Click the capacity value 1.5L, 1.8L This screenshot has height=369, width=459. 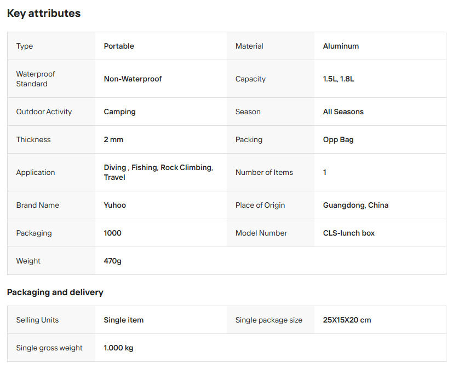338,79
